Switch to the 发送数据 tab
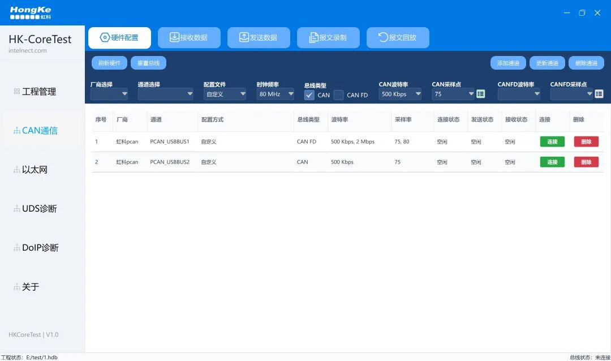 coord(259,38)
